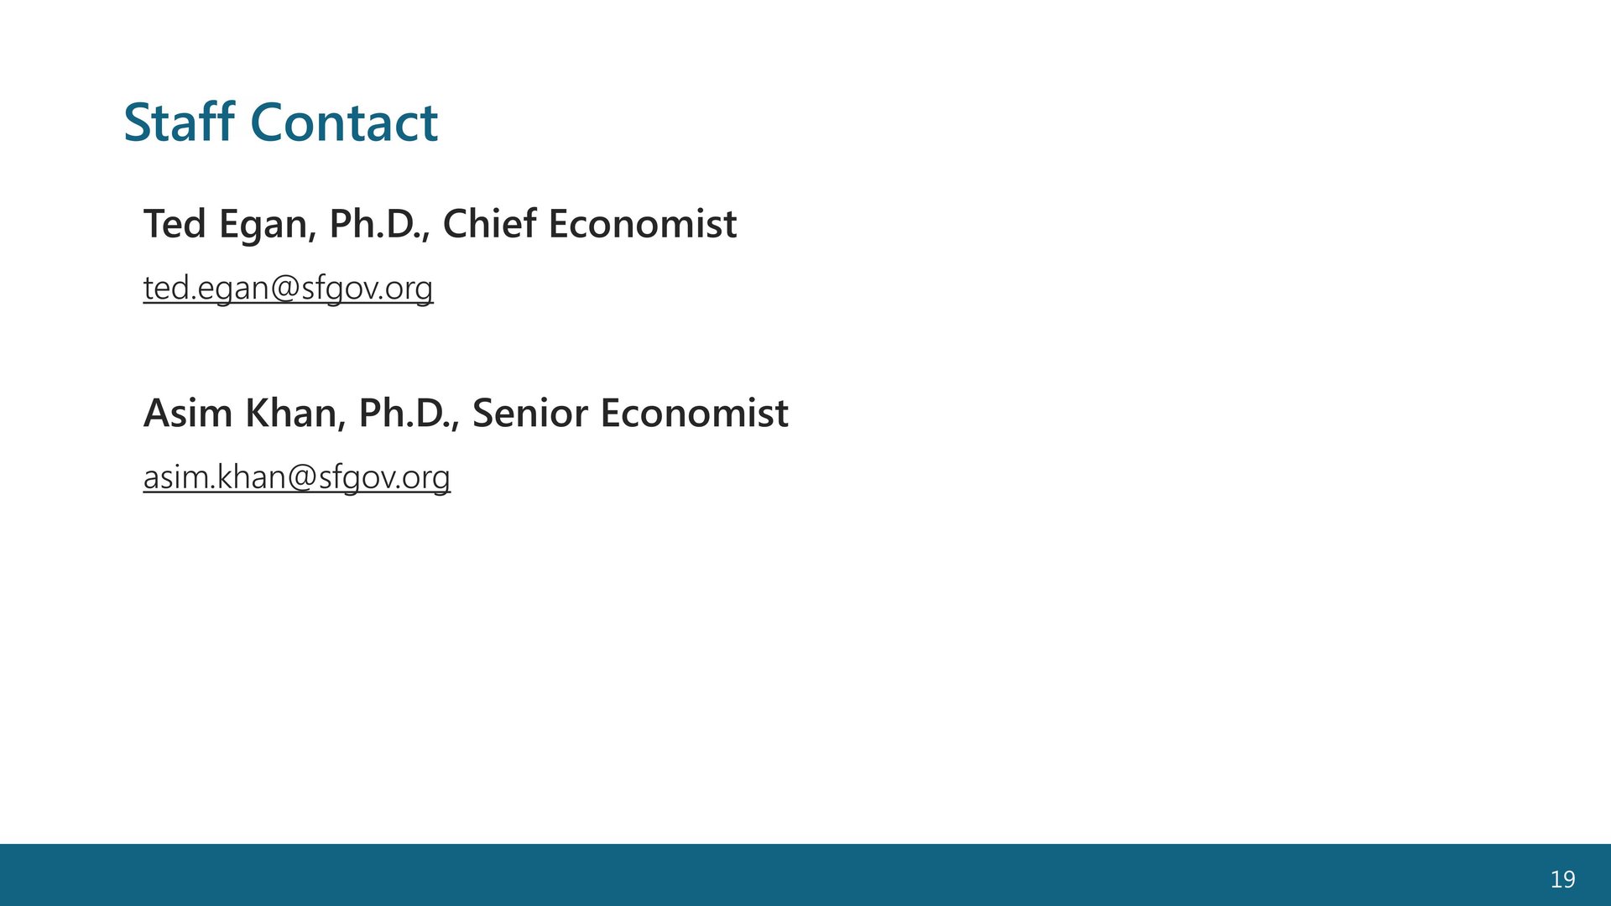Select the 'Chief Economist' title text

[x=590, y=224]
